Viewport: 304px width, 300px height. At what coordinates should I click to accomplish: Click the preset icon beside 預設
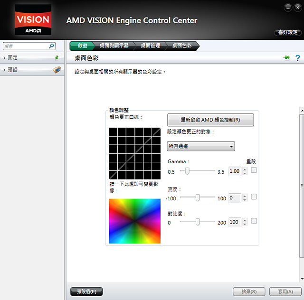click(x=57, y=70)
